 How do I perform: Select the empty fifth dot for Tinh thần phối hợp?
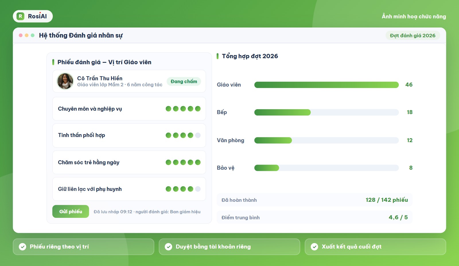pos(198,135)
